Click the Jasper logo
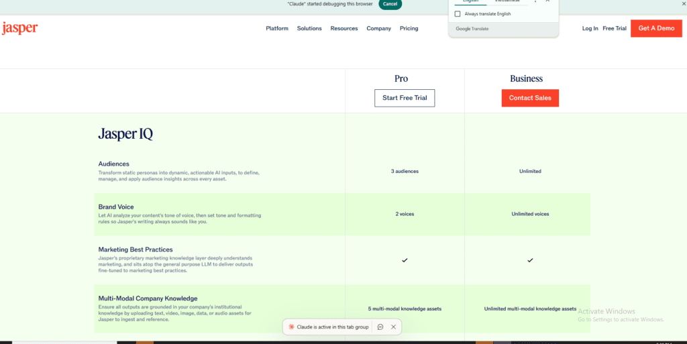The height and width of the screenshot is (344, 687). [x=19, y=28]
